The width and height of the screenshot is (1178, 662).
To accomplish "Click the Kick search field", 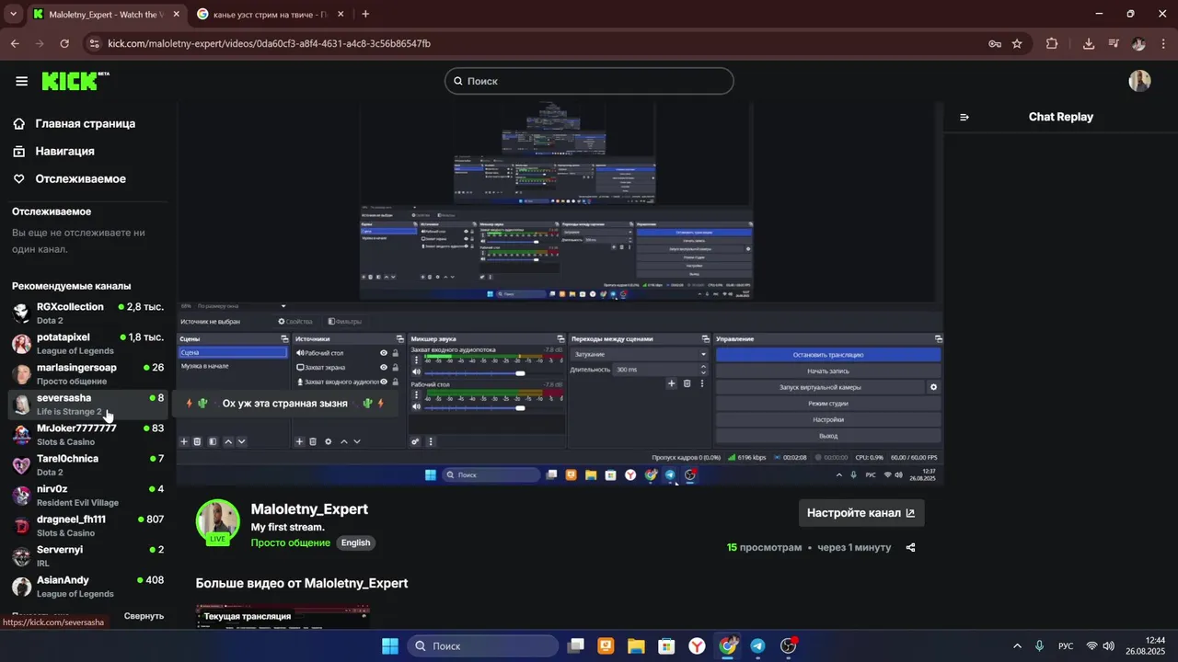I will point(589,81).
